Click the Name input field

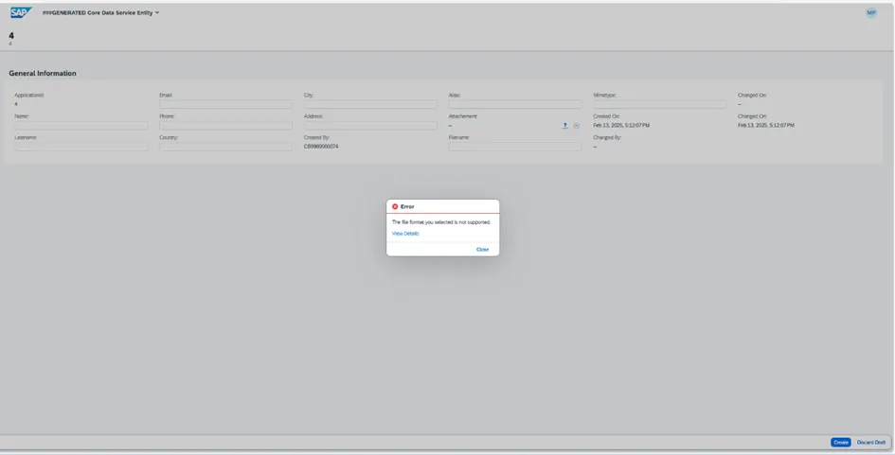81,125
